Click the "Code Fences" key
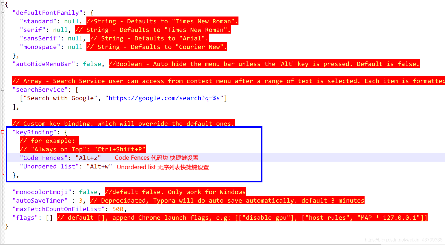The image size is (445, 245). 44,158
